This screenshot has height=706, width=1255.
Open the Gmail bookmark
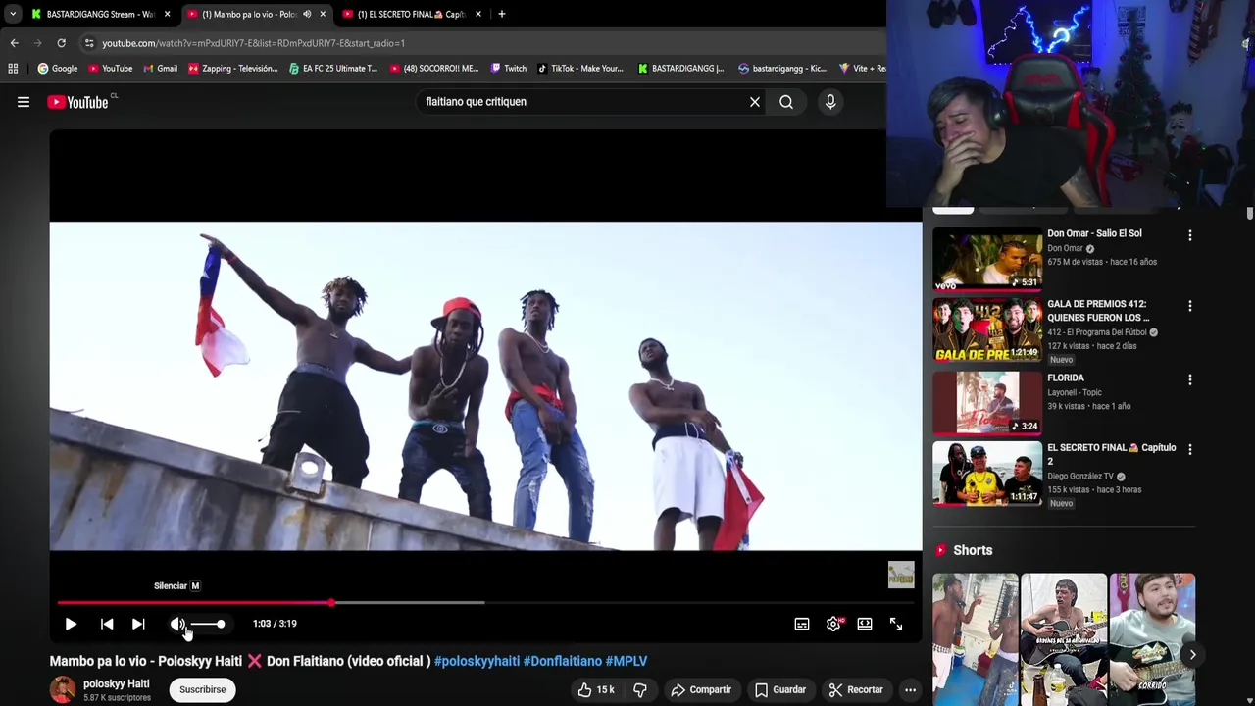[160, 68]
